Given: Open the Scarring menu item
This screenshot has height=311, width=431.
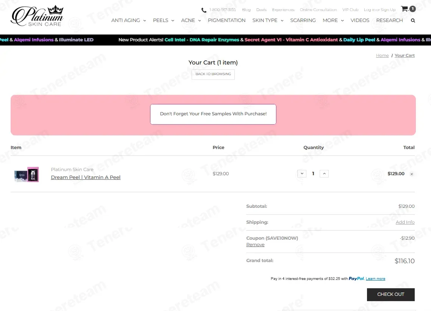Looking at the screenshot, I should tap(303, 20).
